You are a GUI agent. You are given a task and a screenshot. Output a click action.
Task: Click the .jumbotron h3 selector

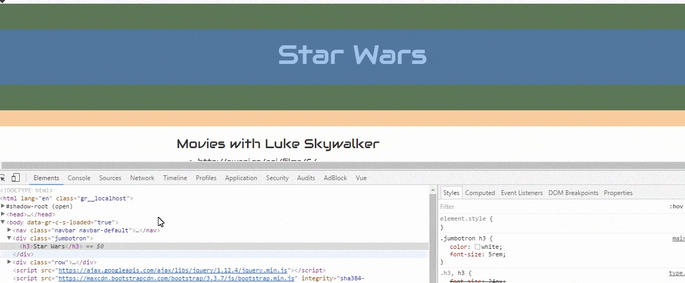point(462,239)
